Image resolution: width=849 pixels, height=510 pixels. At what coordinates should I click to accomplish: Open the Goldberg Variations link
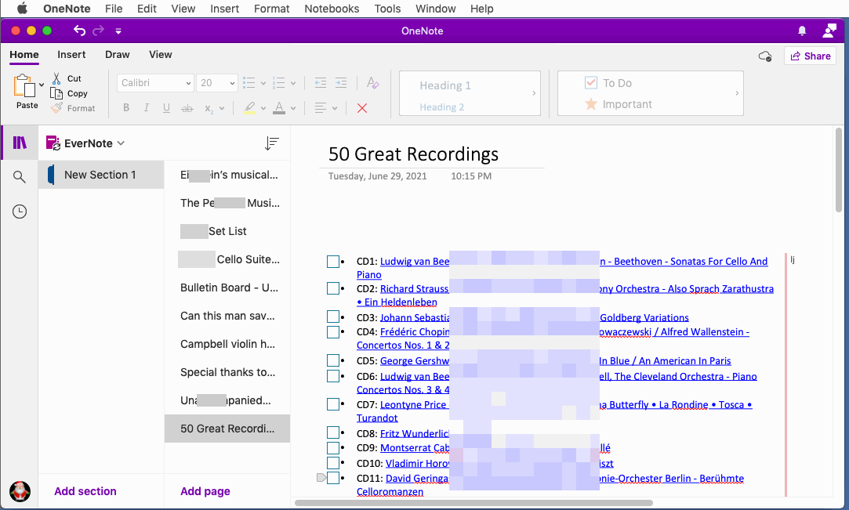tap(644, 317)
